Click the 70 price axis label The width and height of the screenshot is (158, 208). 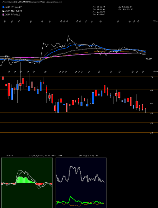pos(151,77)
